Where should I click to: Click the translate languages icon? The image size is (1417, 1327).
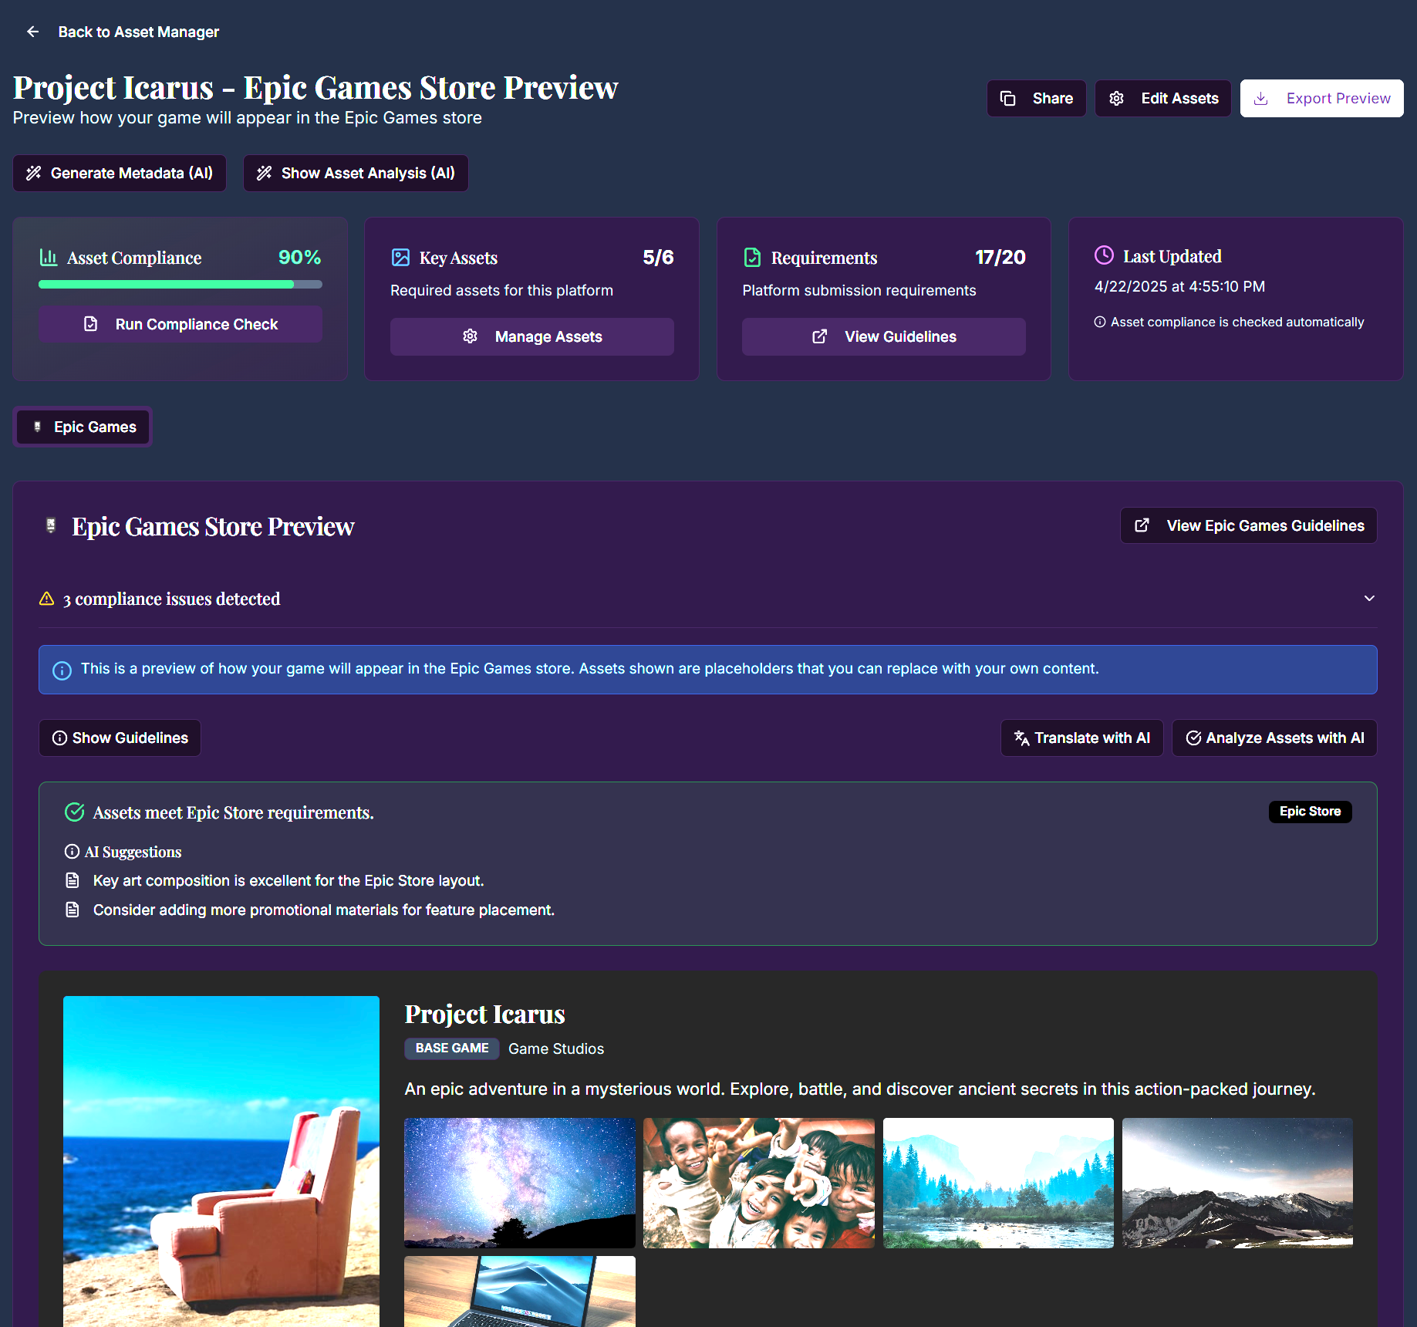1021,738
